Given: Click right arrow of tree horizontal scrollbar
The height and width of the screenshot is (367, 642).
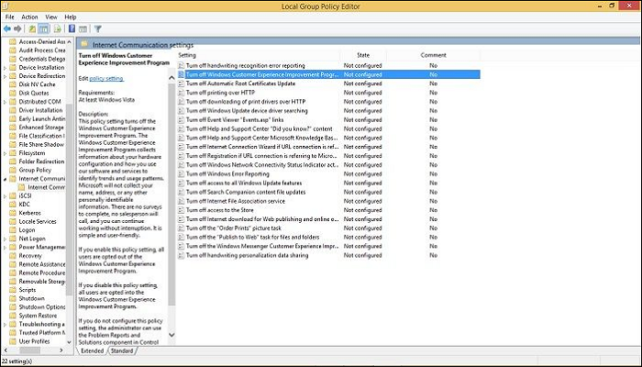Looking at the screenshot, I should click(x=61, y=350).
